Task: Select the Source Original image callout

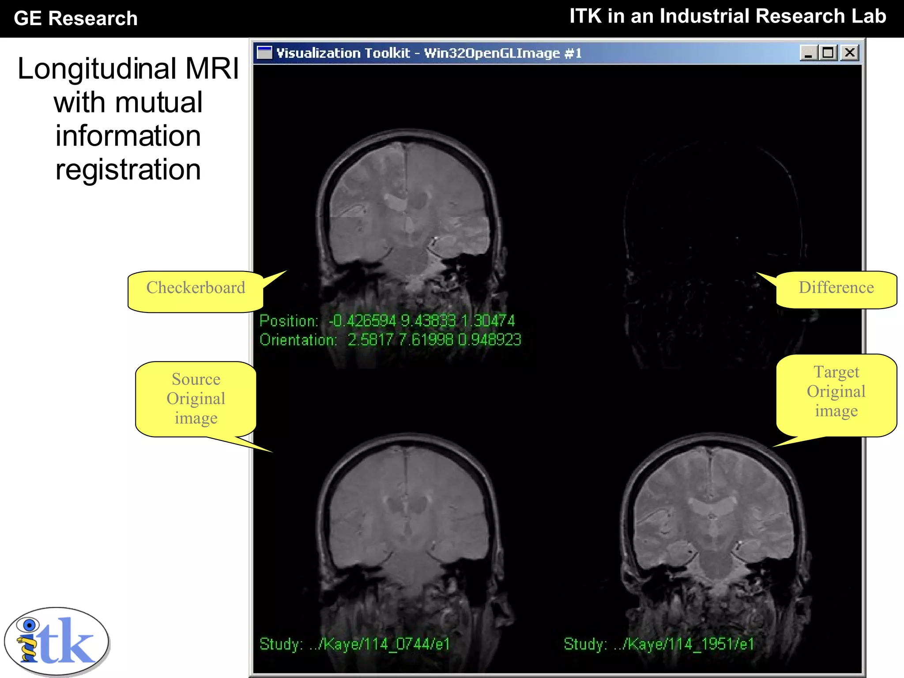Action: tap(196, 399)
